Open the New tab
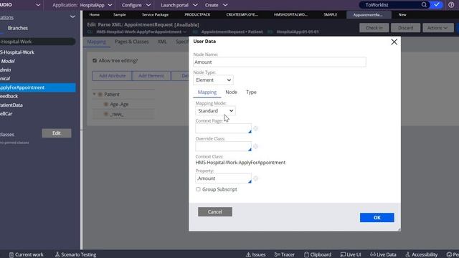This screenshot has width=459, height=258. point(402,14)
